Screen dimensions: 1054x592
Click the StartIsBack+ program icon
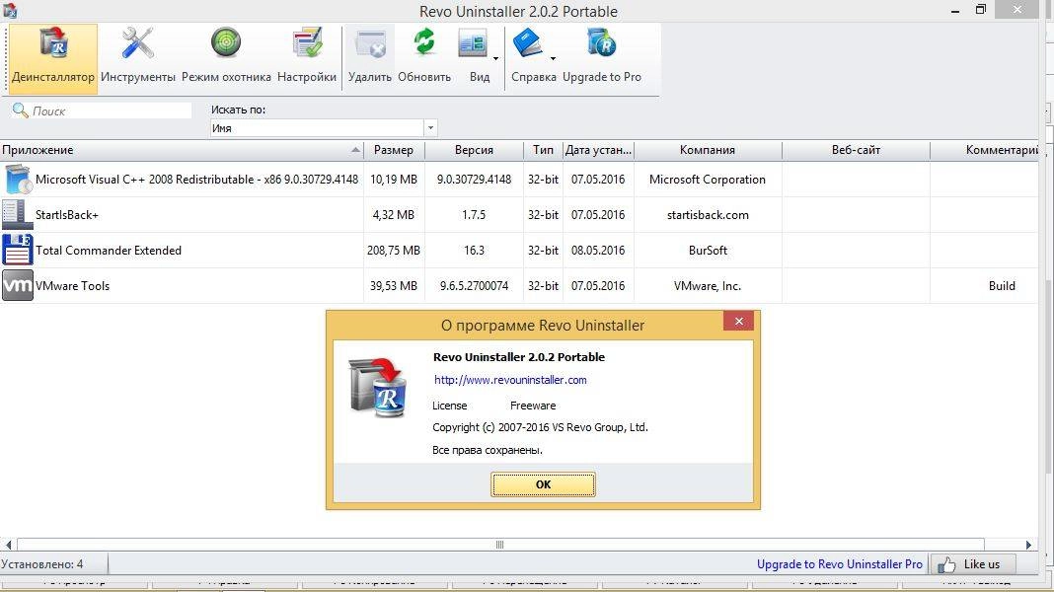pos(18,215)
